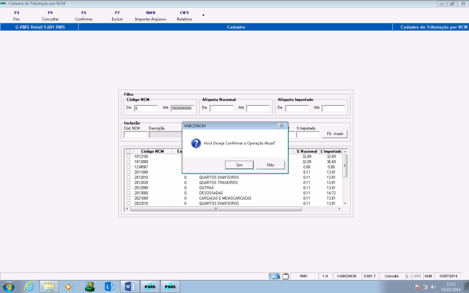Launch Windows Media Player from the taskbar

(x=69, y=286)
